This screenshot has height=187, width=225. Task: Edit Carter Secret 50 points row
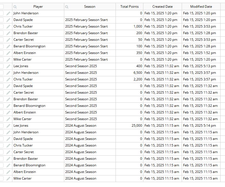coord(8,40)
